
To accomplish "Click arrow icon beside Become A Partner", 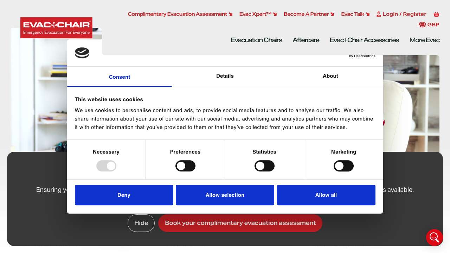I will point(332,14).
